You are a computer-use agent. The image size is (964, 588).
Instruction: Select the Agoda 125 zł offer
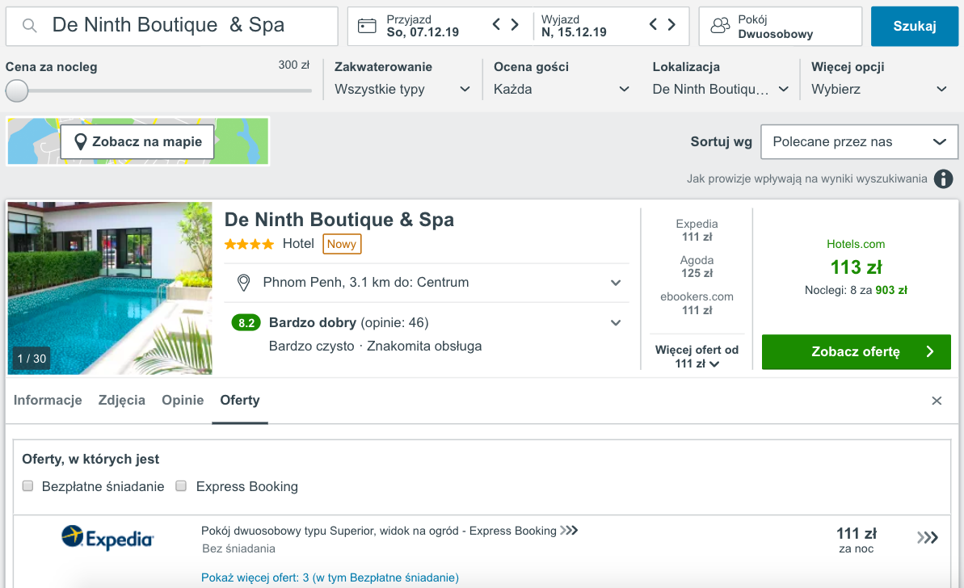point(697,267)
